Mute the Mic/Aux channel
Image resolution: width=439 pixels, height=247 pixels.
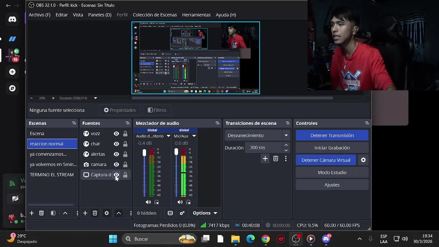[x=180, y=202]
